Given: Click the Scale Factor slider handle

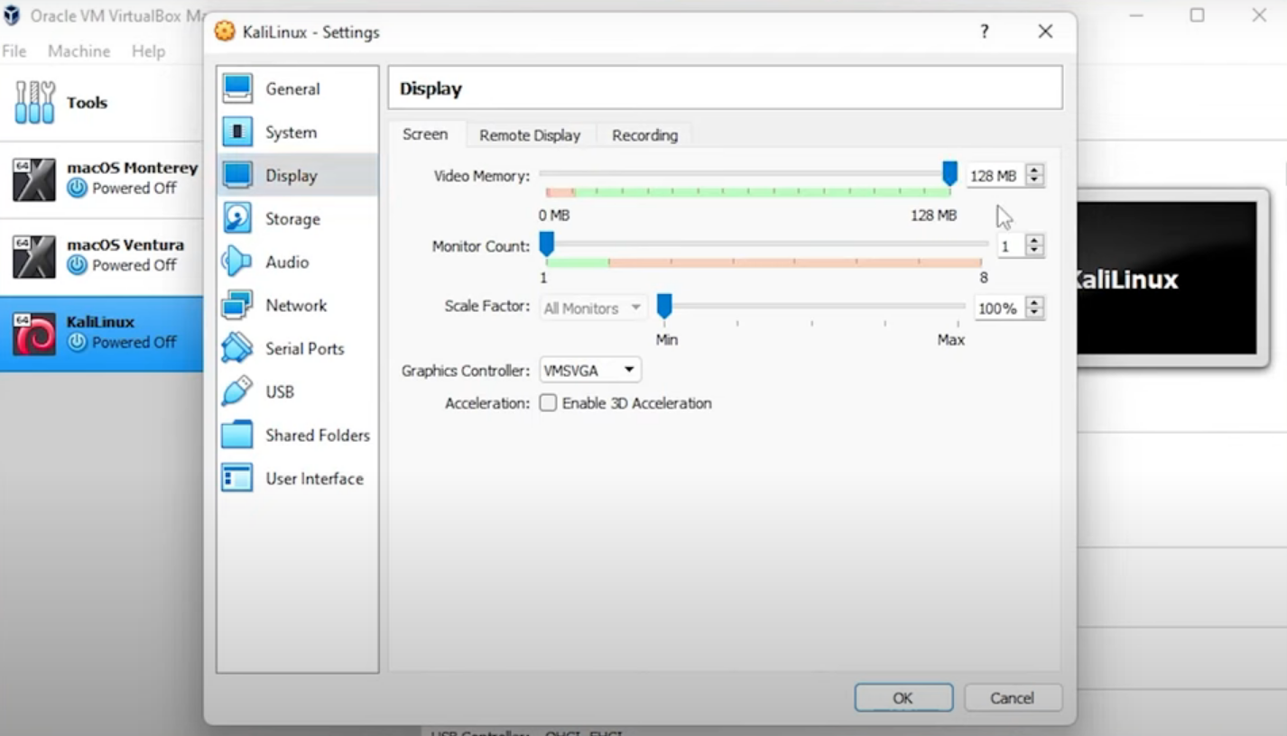Looking at the screenshot, I should (664, 307).
